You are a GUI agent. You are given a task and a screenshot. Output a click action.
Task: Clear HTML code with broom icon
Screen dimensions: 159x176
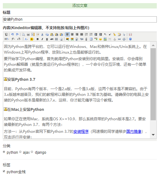pos(115,34)
